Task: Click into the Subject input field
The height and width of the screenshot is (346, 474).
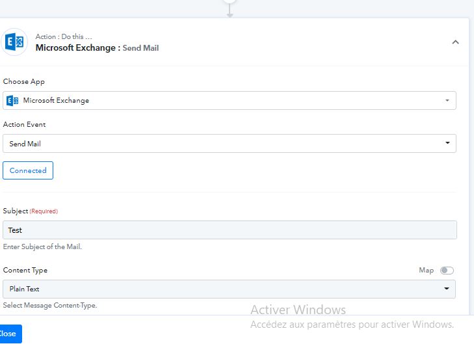Action: click(x=230, y=230)
